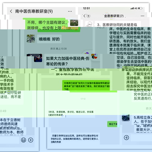Go back from 南中医伤寒教研室 chat
The height and width of the screenshot is (152, 152).
click(11, 11)
